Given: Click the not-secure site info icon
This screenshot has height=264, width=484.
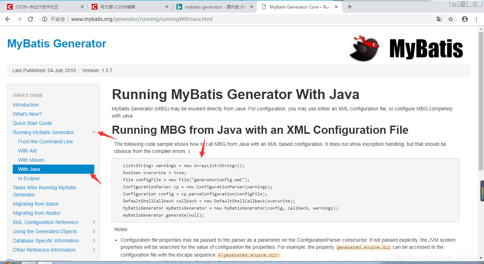Looking at the screenshot, I should click(45, 19).
